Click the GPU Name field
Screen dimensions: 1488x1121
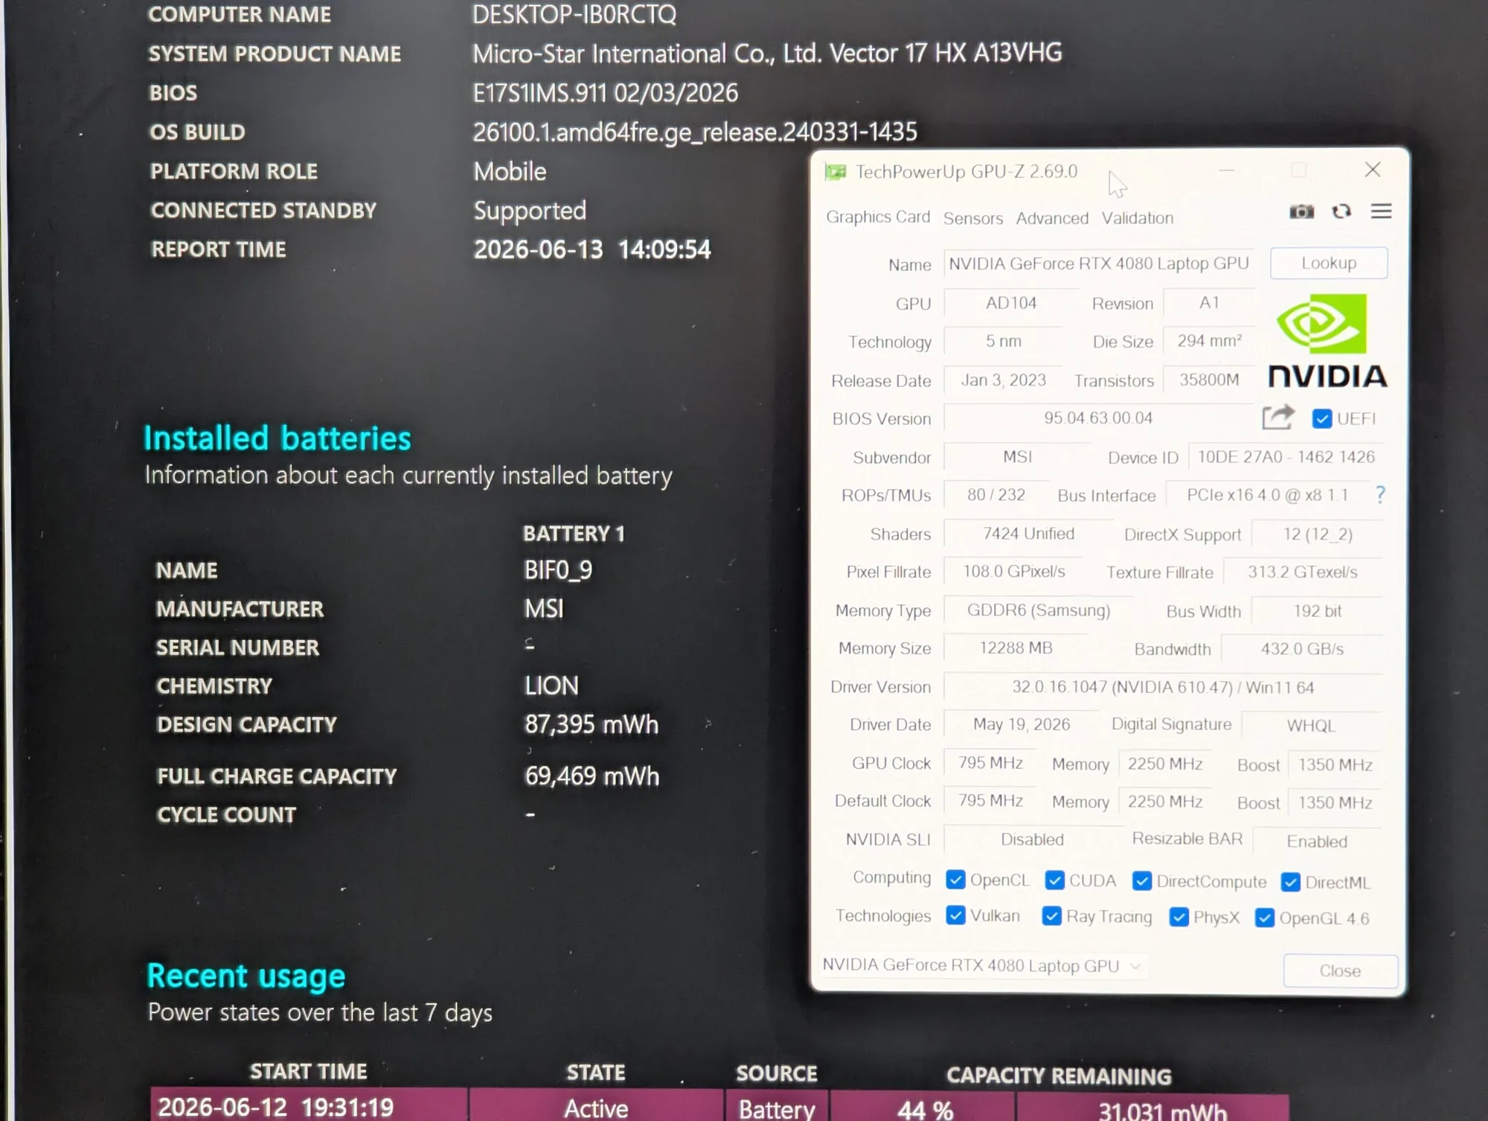[1099, 264]
